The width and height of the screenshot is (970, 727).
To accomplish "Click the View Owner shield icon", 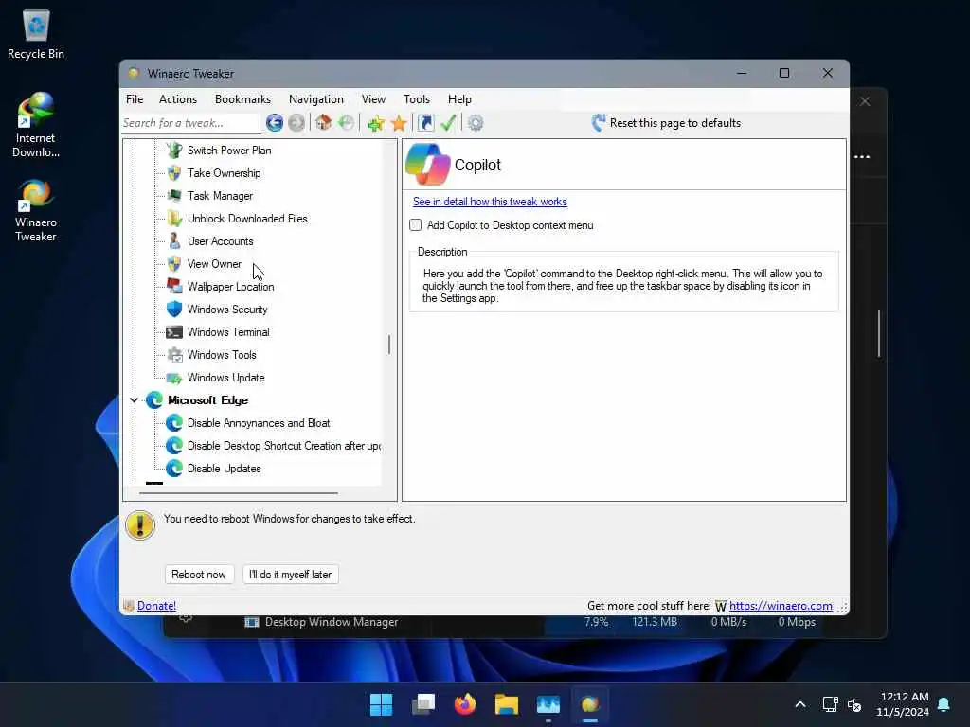I will click(174, 264).
